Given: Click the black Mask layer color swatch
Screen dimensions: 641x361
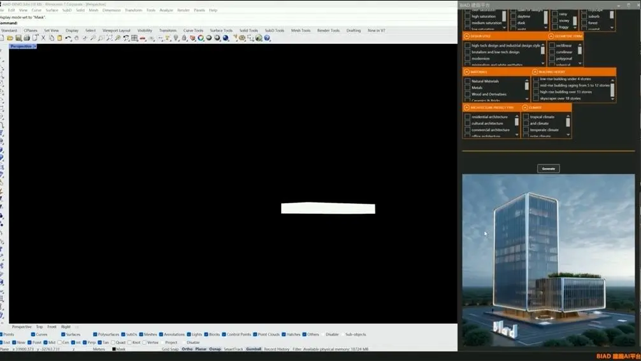Looking at the screenshot, I should point(114,349).
